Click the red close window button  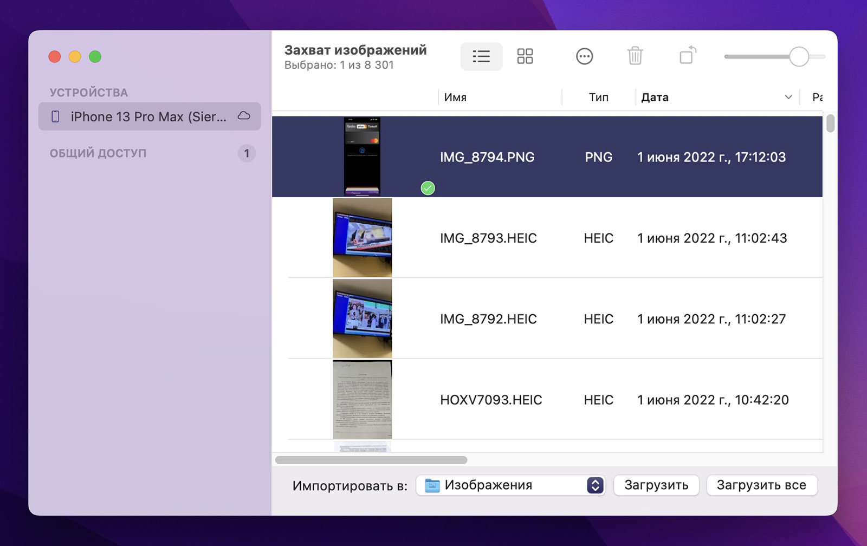tap(55, 56)
